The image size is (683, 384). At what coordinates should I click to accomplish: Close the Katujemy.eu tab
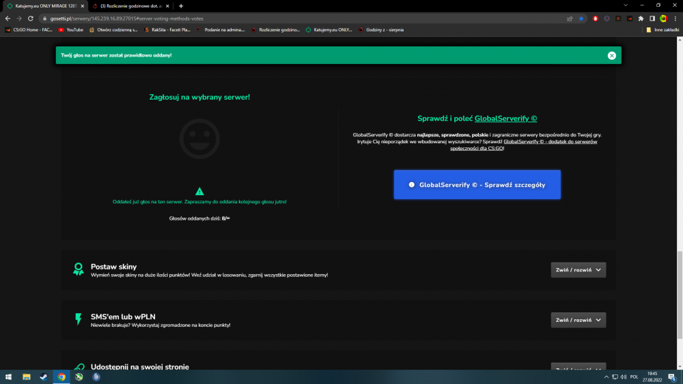[x=83, y=6]
